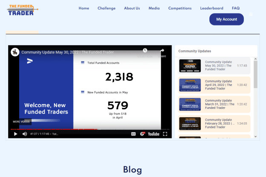Image resolution: width=266 pixels, height=177 pixels.
Task: Click the 1:17:45 duration label
Action: coord(242,66)
